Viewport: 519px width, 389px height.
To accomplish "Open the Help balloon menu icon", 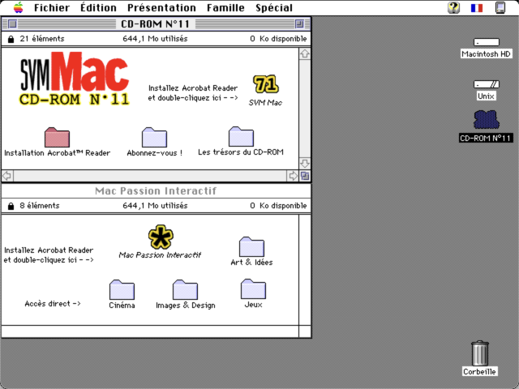I will pos(454,7).
